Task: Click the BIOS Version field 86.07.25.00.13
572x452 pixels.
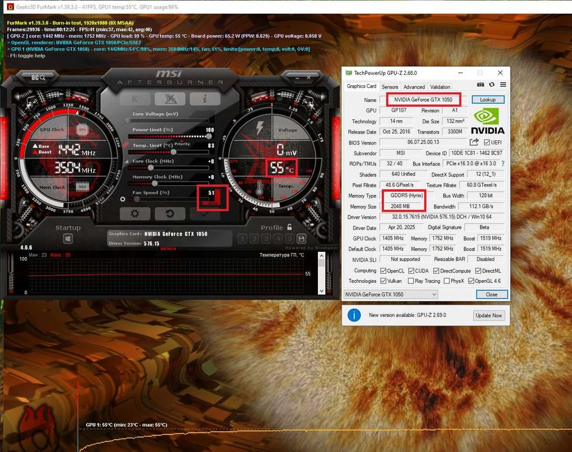Action: 423,142
